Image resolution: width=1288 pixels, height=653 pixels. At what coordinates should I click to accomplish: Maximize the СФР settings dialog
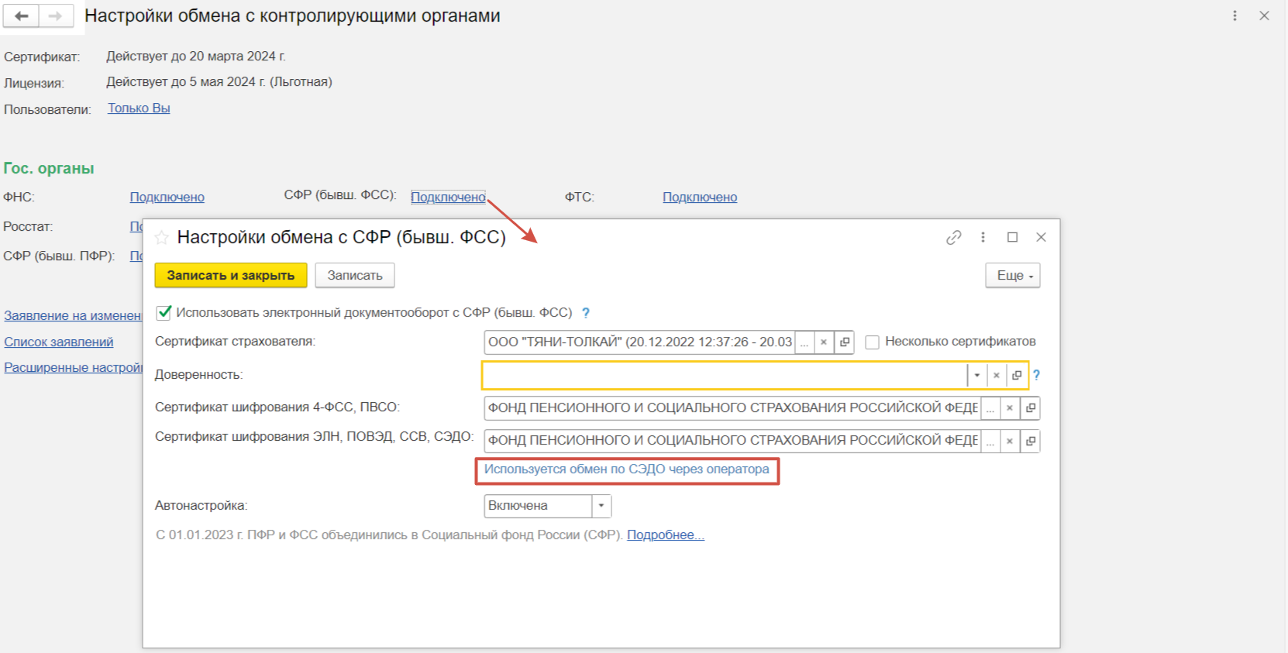pyautogui.click(x=1012, y=237)
